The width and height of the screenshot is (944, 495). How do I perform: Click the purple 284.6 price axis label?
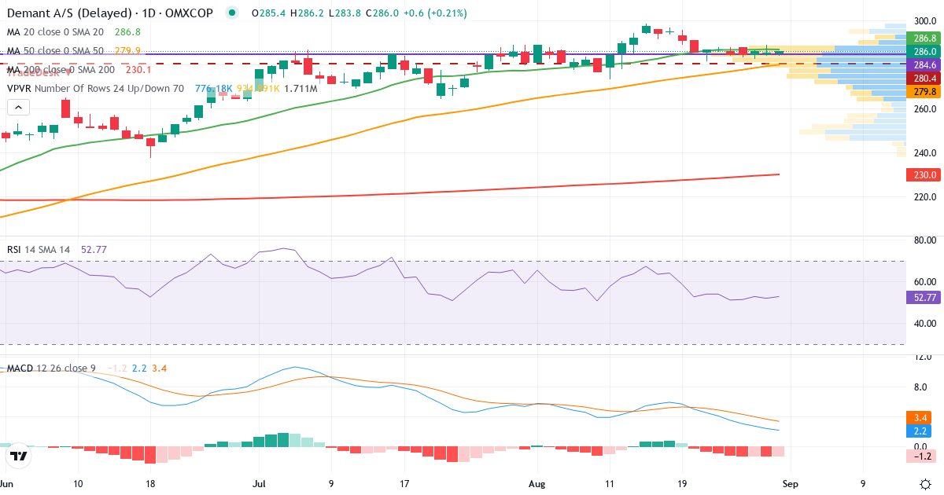click(924, 65)
